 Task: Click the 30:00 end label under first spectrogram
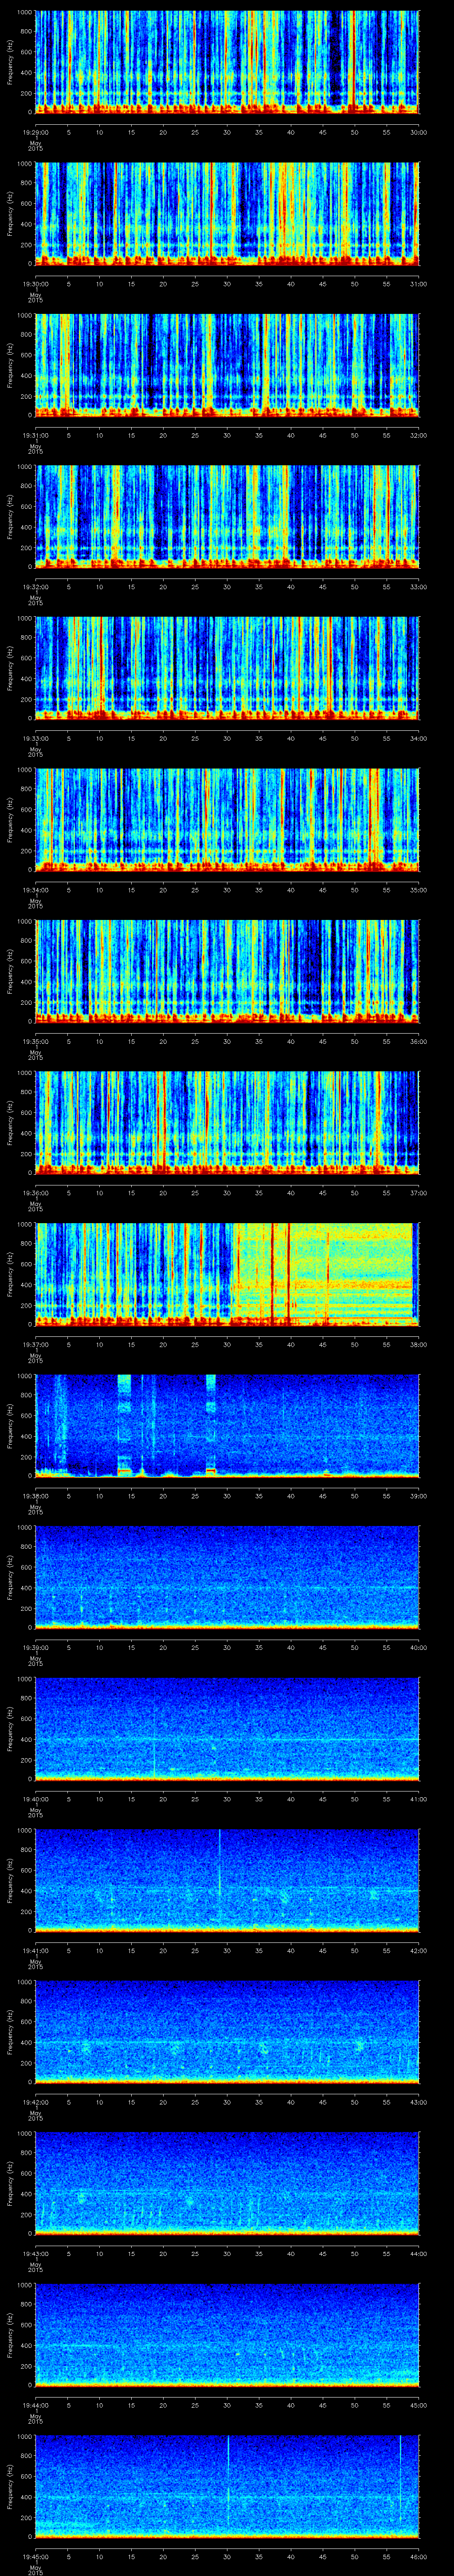418,131
